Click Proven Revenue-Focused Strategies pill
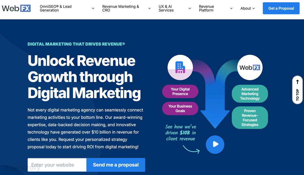This screenshot has height=175, width=304. [x=250, y=118]
